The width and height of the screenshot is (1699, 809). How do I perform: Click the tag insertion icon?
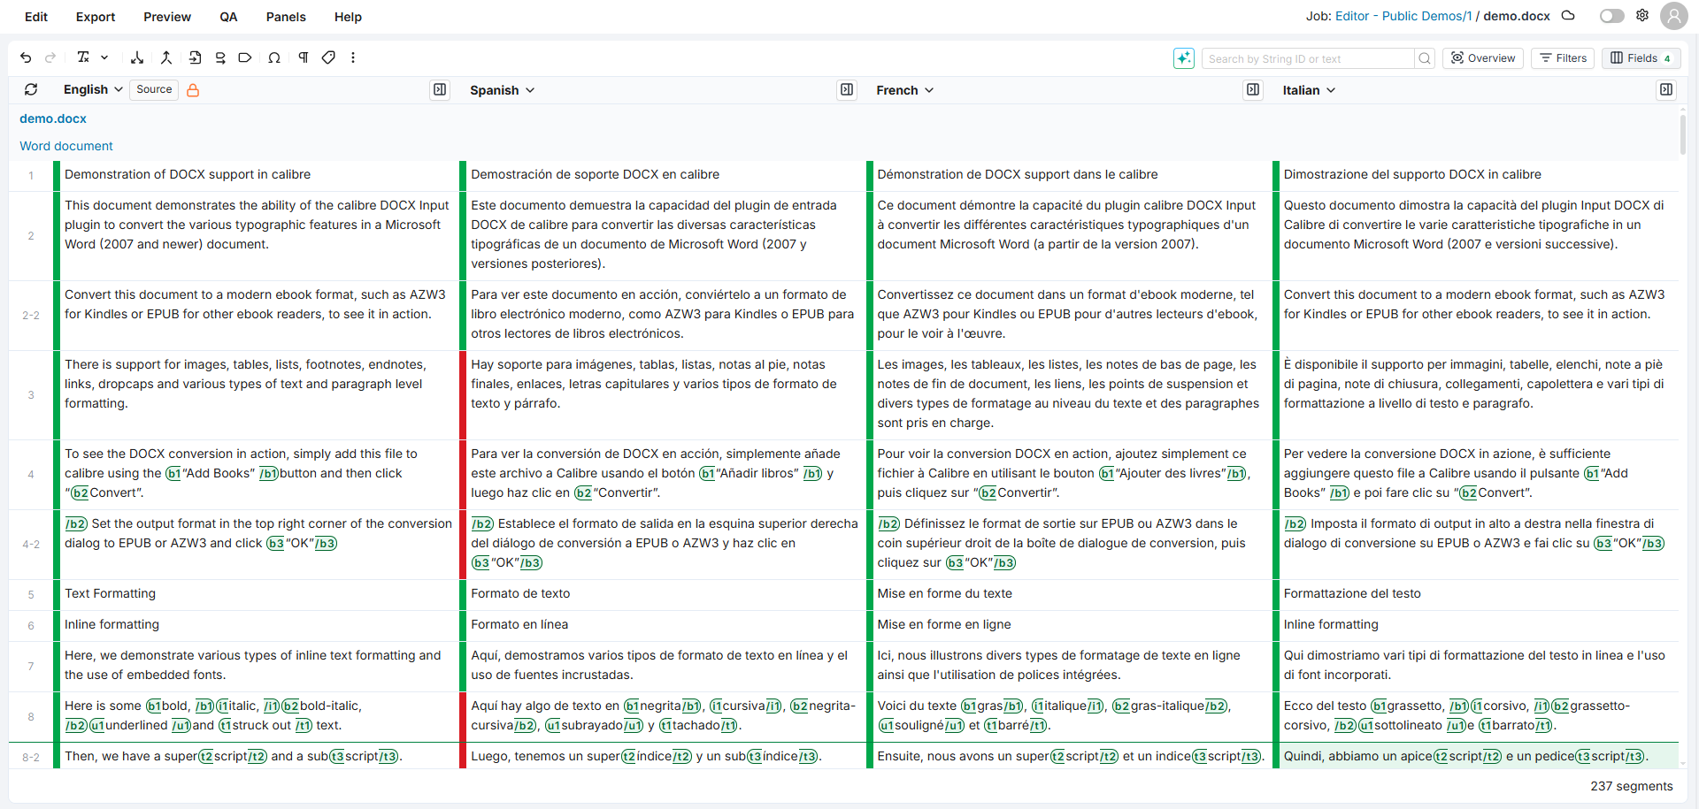(328, 57)
